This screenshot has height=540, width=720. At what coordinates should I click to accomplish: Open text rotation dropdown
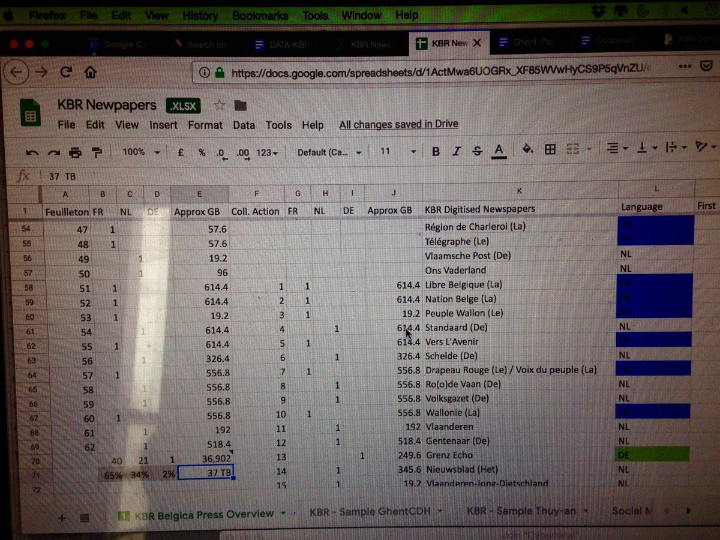[705, 146]
